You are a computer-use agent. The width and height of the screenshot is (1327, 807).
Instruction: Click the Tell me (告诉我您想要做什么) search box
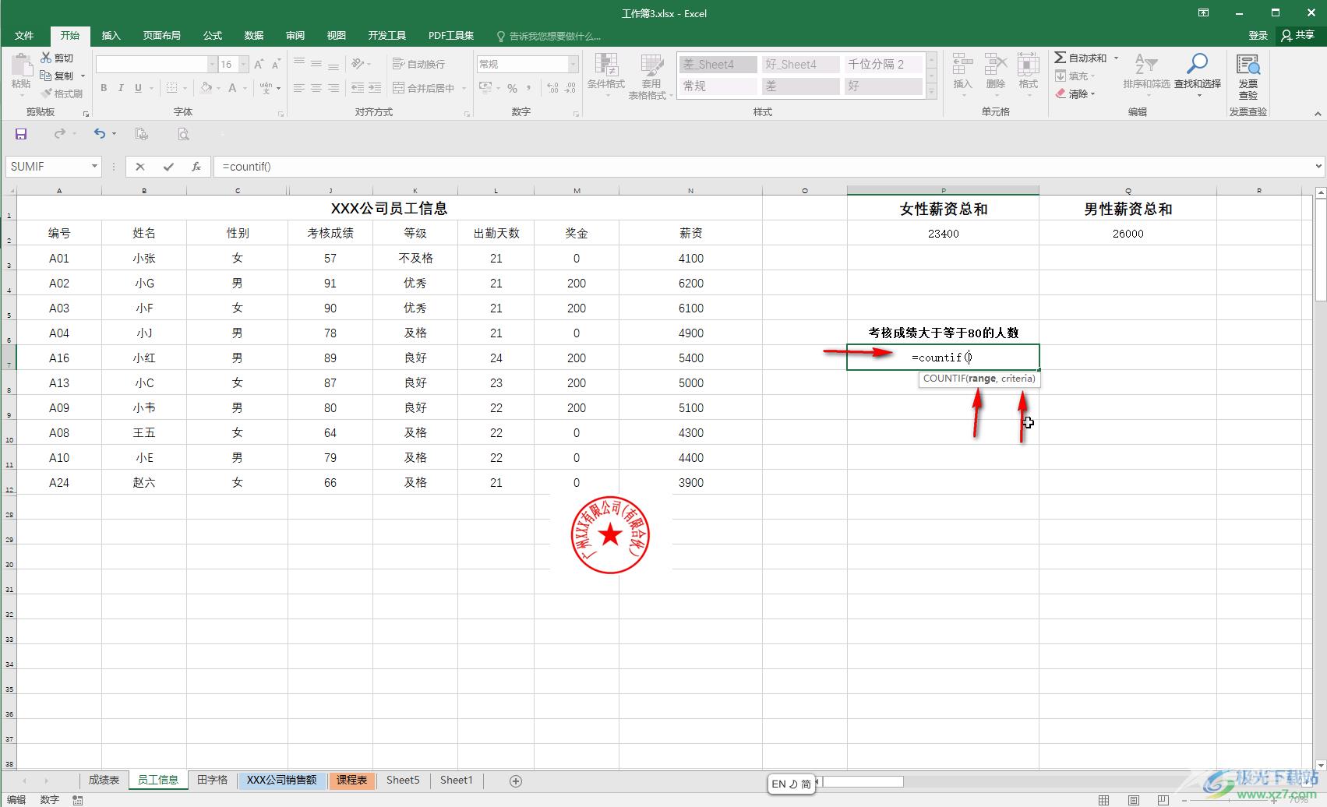click(549, 36)
